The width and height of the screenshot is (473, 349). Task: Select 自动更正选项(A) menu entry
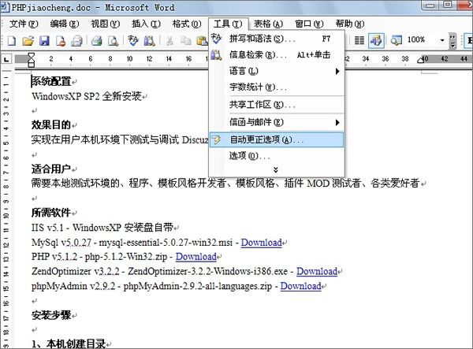277,140
